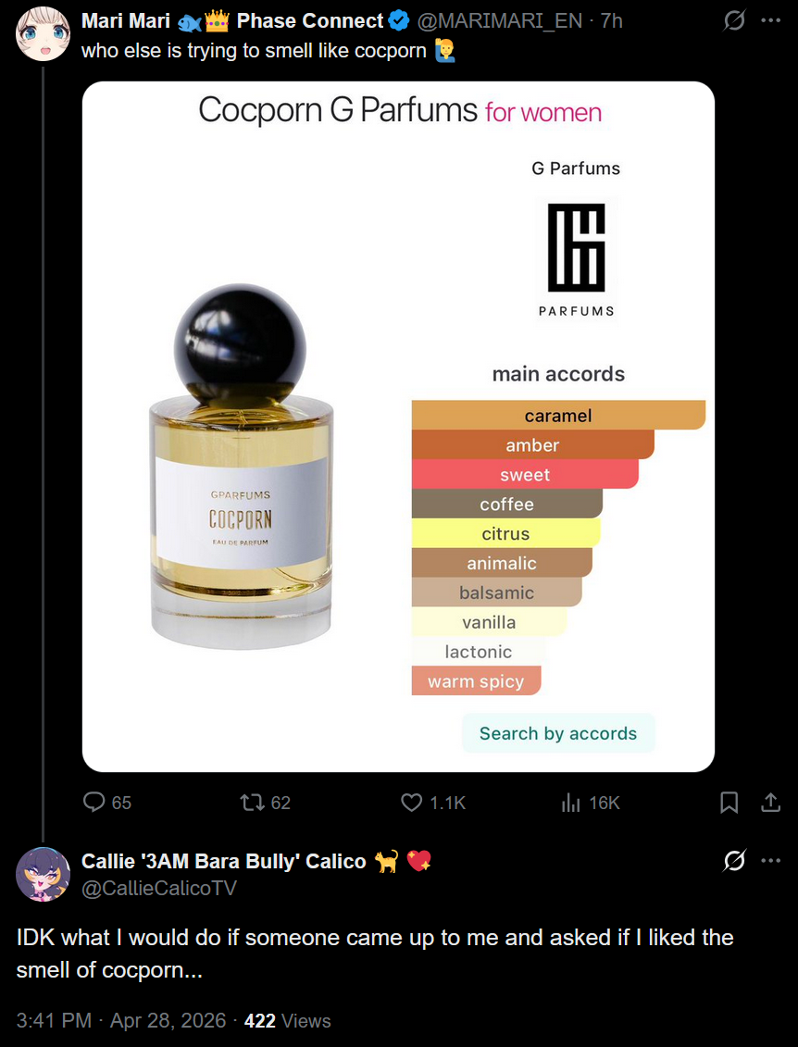Open Grok icon on Mari Mari's tweet
Screen dimensions: 798x1047
[734, 20]
